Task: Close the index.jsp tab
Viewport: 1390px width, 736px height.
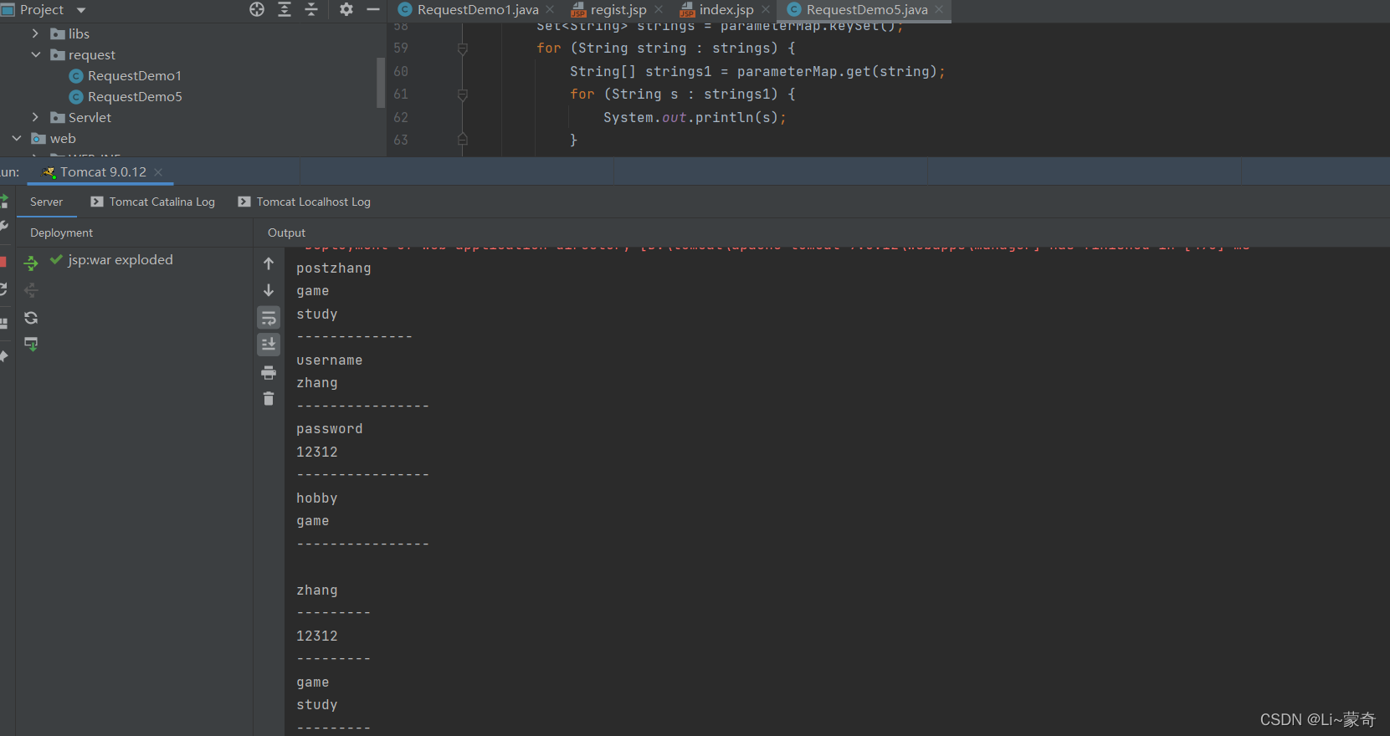Action: pos(766,9)
